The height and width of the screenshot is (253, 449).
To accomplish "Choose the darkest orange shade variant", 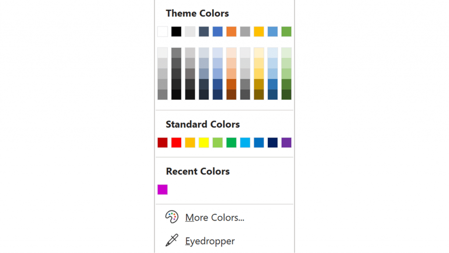I will (231, 95).
